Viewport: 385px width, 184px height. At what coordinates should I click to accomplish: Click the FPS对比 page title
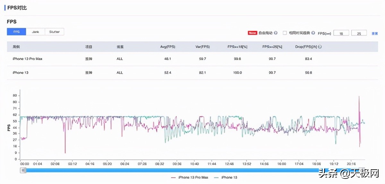pos(17,8)
